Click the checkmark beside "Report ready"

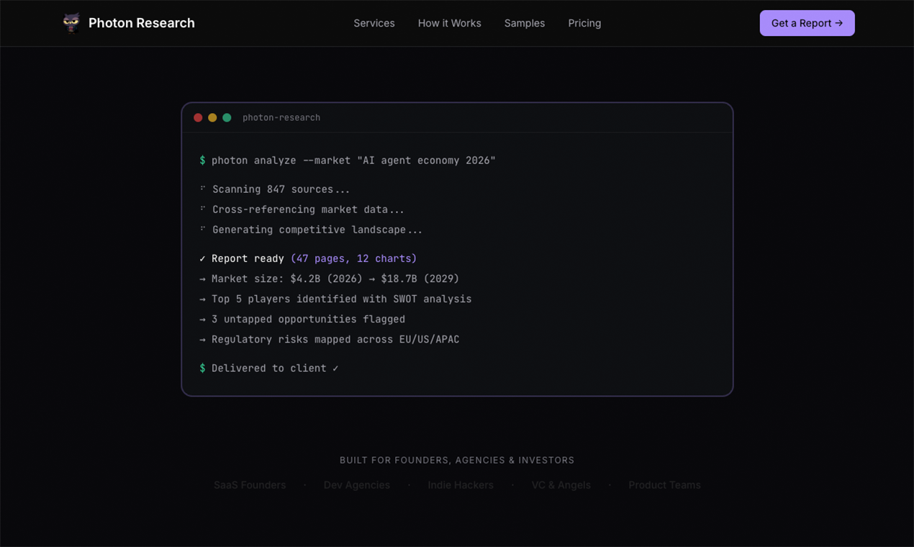pyautogui.click(x=202, y=258)
